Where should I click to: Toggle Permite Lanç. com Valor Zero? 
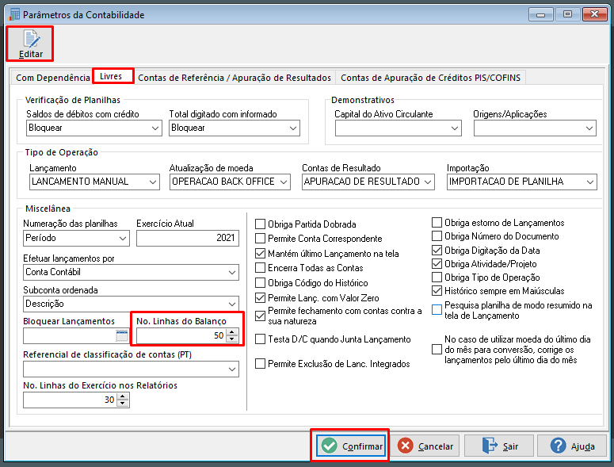pyautogui.click(x=260, y=298)
